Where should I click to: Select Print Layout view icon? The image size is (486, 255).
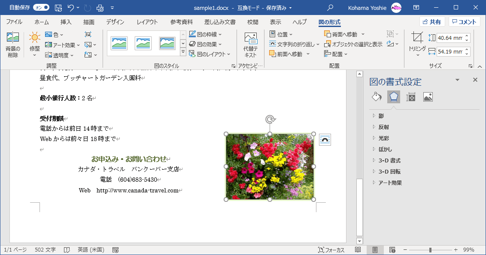pos(375,250)
